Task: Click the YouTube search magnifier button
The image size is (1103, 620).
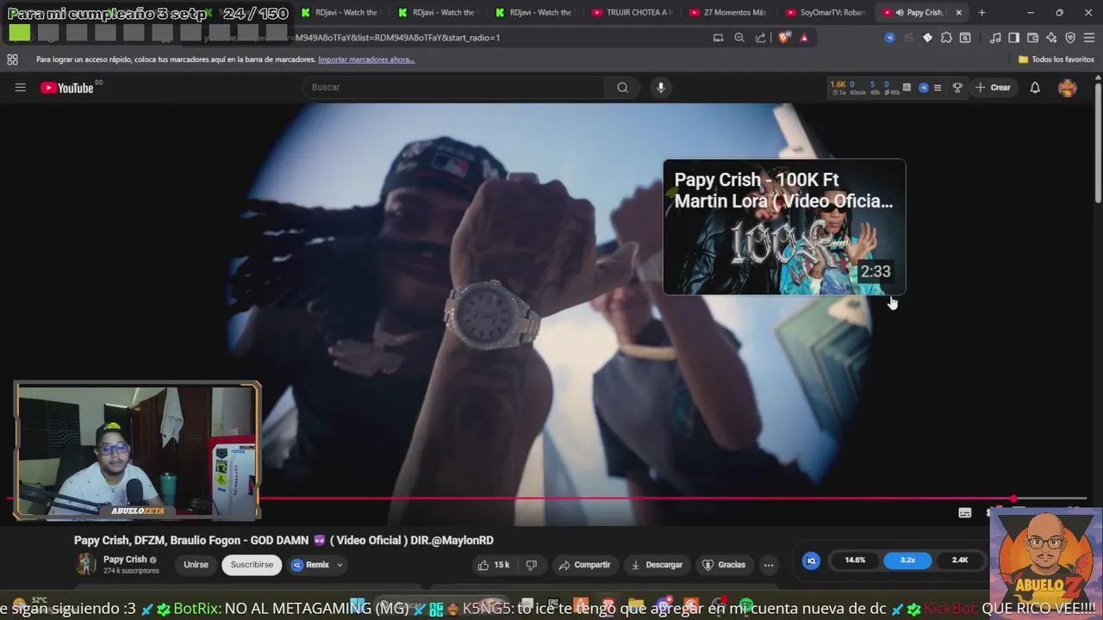Action: coord(622,87)
